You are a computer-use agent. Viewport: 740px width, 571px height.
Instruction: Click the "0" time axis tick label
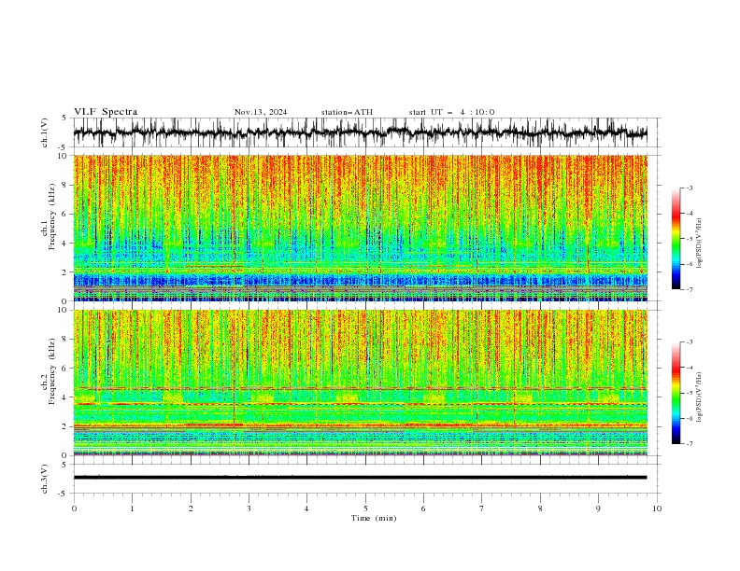[x=74, y=508]
